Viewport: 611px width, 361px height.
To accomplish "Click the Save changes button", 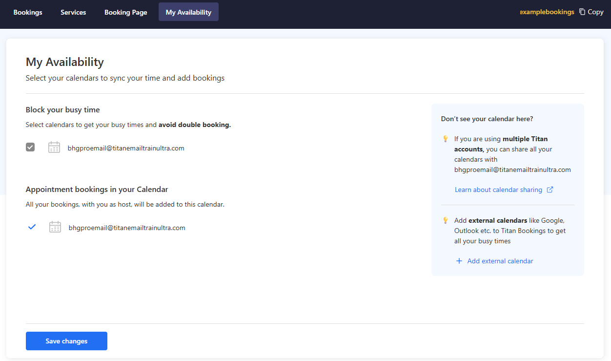I will 66,341.
